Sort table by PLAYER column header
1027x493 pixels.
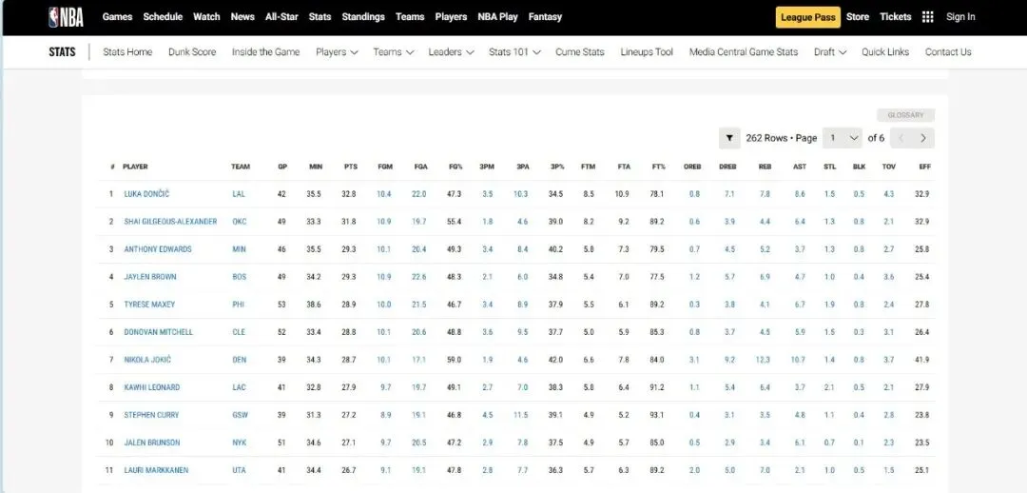tap(136, 168)
